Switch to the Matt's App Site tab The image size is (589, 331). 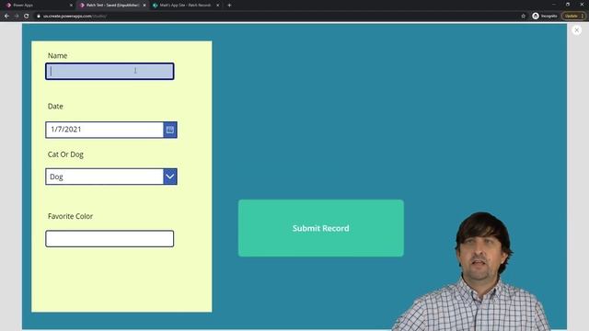coord(185,6)
